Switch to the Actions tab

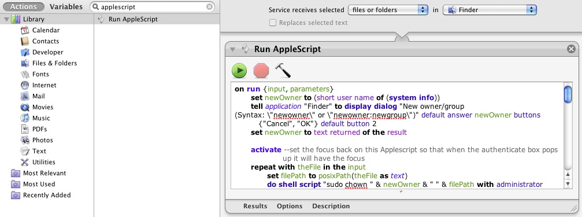[23, 7]
